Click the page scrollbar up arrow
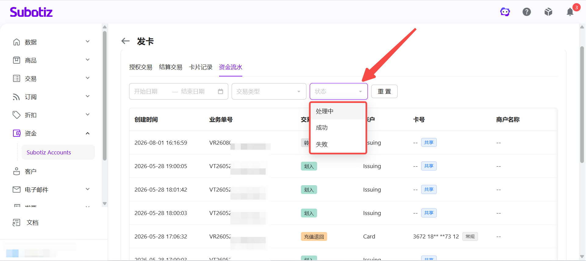The width and height of the screenshot is (586, 261). [582, 27]
